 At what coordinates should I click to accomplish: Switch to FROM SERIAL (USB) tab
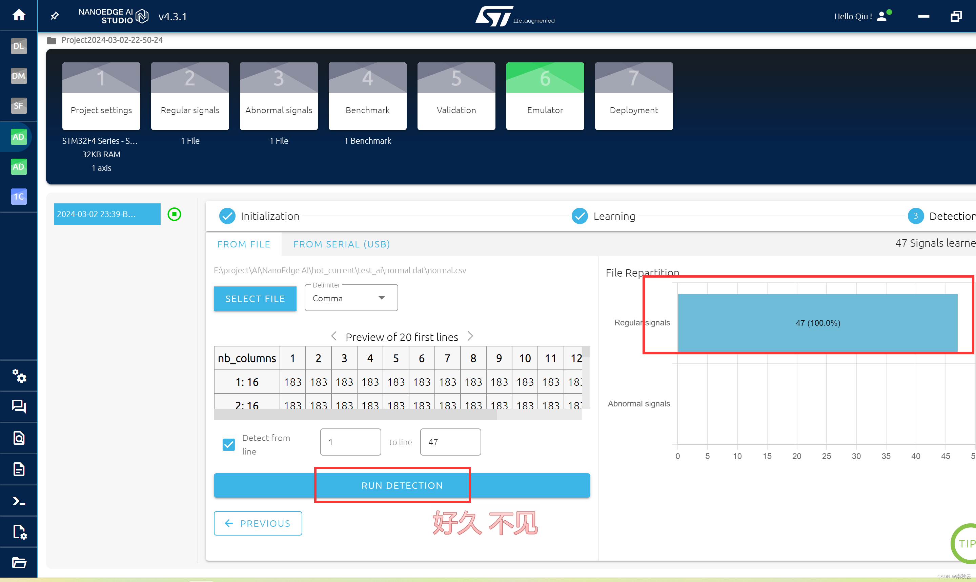tap(341, 244)
